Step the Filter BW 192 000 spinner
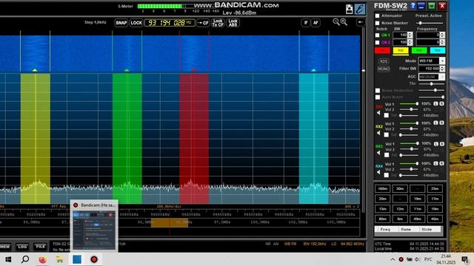 442,69
